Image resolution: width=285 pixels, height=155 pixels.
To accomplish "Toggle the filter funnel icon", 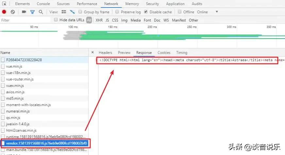I will point(32,12).
